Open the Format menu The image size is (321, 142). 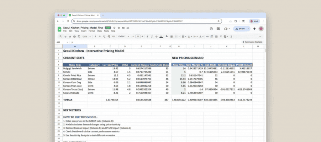click(92, 31)
